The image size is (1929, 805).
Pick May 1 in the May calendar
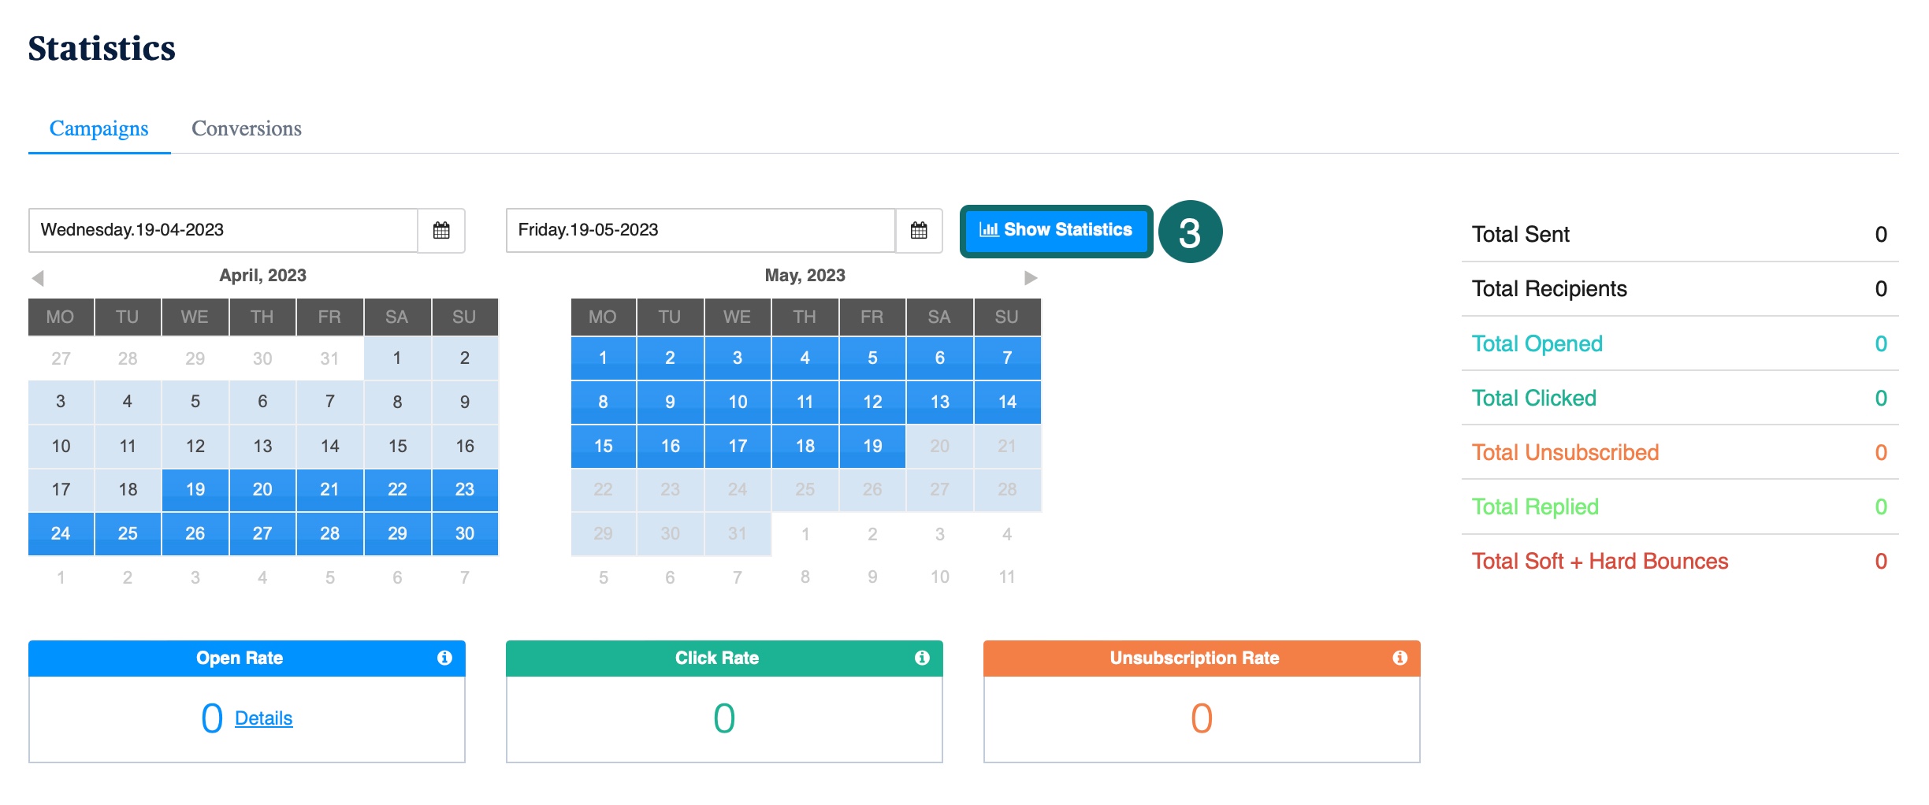(x=603, y=358)
